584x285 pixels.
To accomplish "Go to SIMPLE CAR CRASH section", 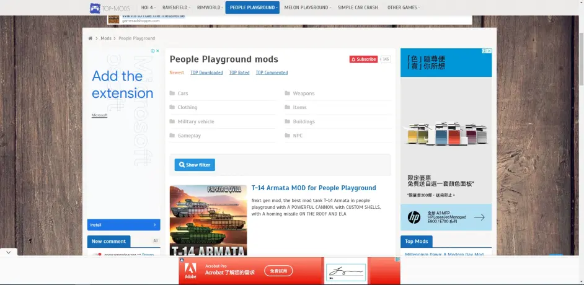I will click(x=358, y=7).
